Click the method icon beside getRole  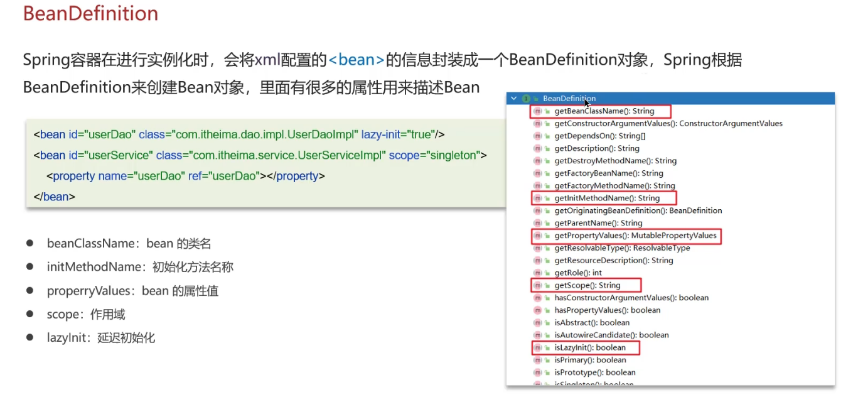point(537,273)
